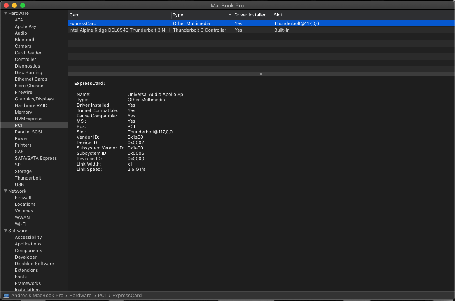Click the pane splitter handle dot
Screen dimensions: 455x301
click(261, 74)
